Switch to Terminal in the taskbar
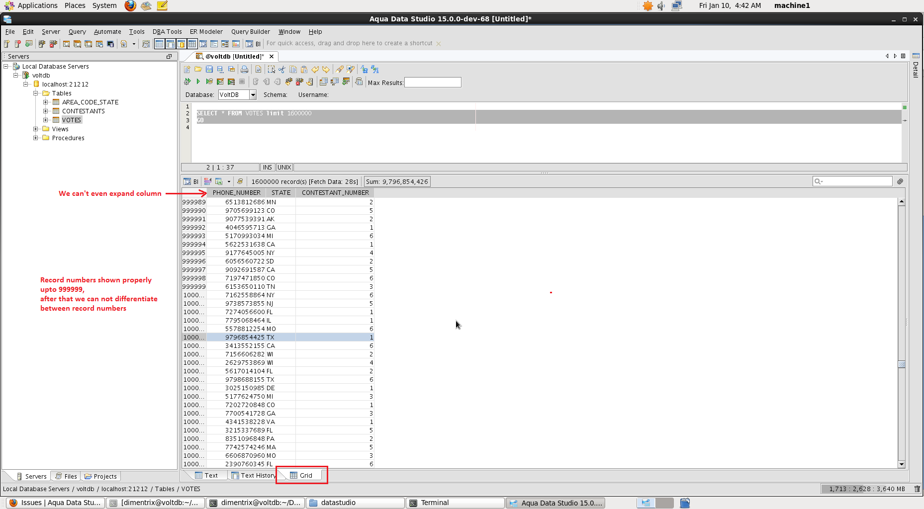 (x=455, y=503)
